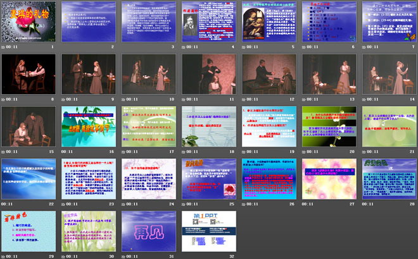
Task: Click the transition star icon under slide 1
Action: point(3,47)
